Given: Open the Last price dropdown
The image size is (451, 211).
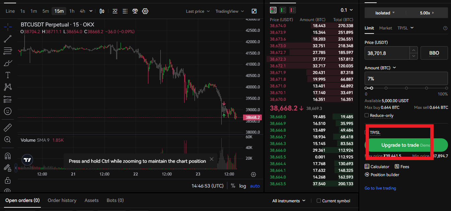Looking at the screenshot, I should pos(198,11).
